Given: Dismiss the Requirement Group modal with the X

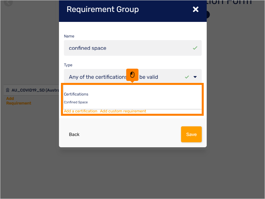Looking at the screenshot, I should [196, 9].
